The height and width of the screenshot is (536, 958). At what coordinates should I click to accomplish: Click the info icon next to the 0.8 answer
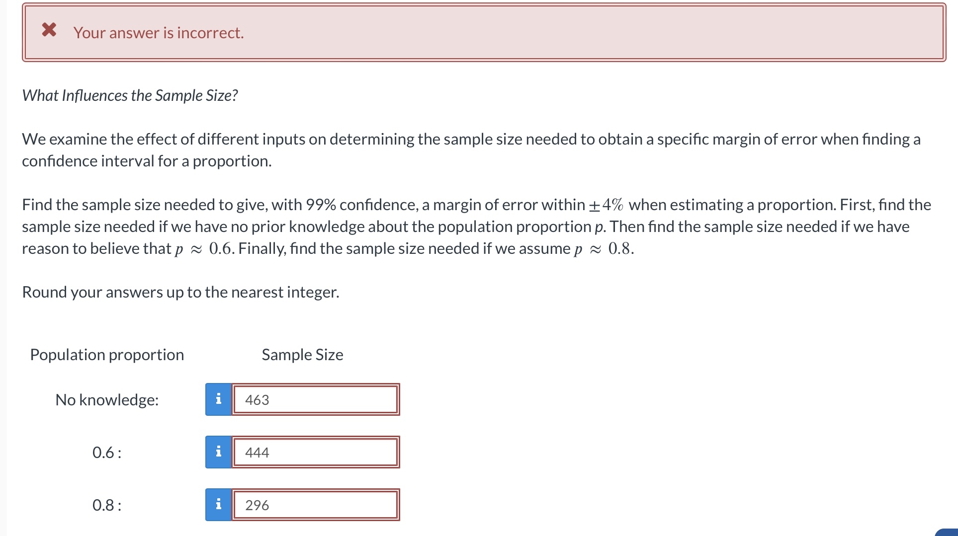[218, 505]
